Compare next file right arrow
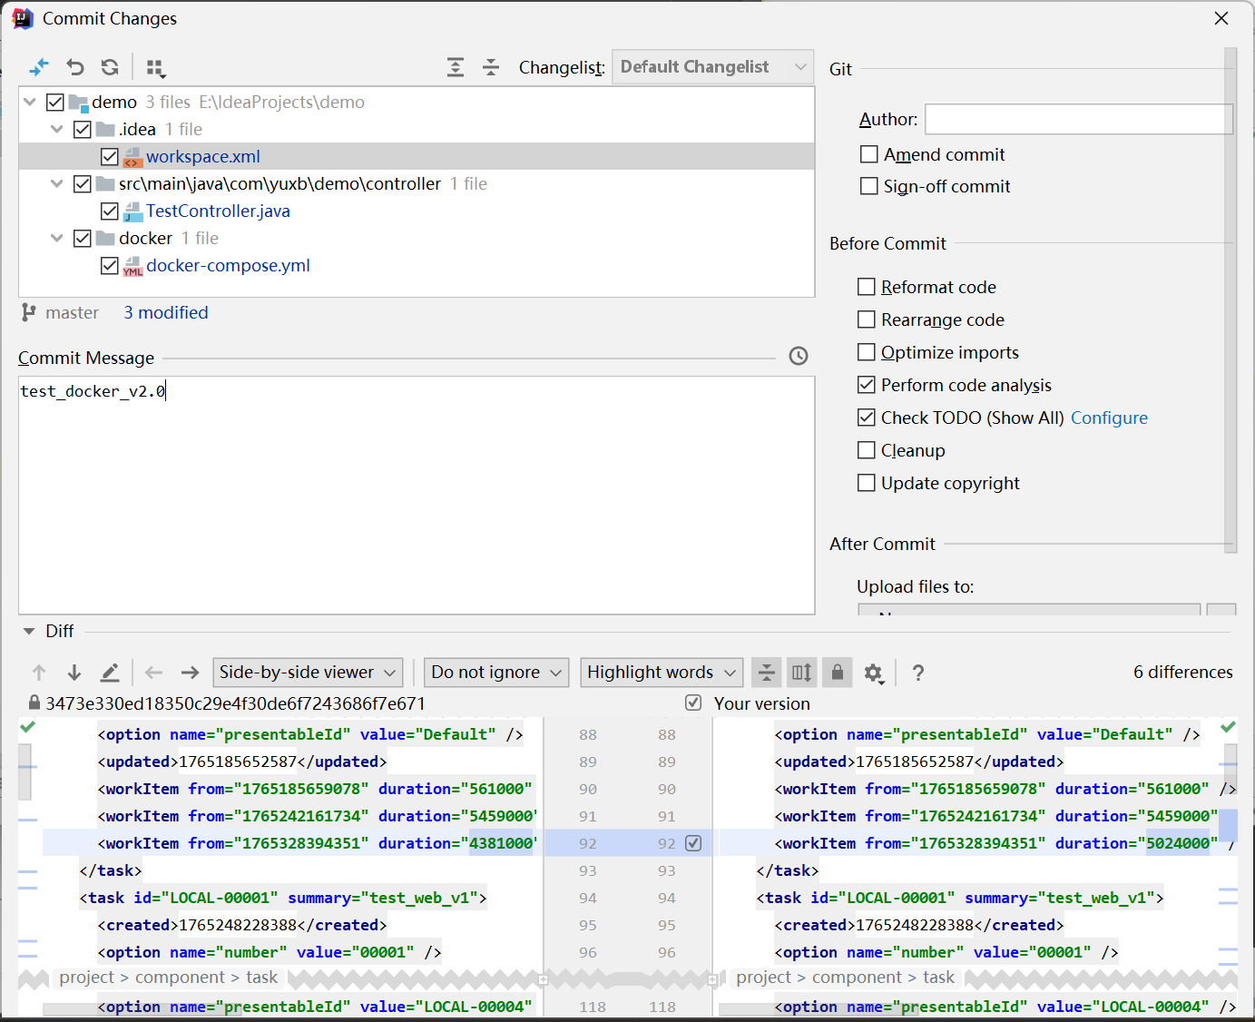The height and width of the screenshot is (1022, 1255). tap(190, 673)
